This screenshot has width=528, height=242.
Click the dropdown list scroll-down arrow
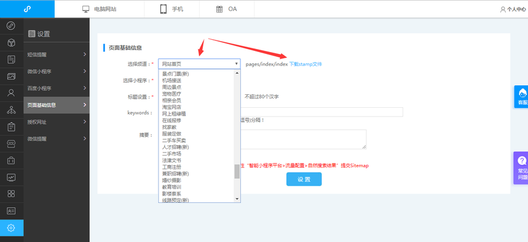click(237, 199)
